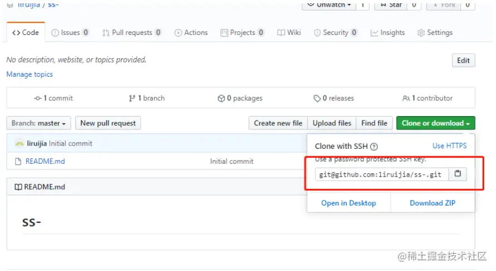Image resolution: width=496 pixels, height=271 pixels.
Task: Click Download ZIP
Action: (433, 203)
